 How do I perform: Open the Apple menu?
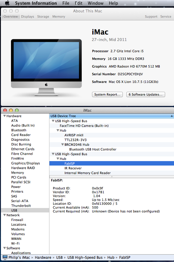pyautogui.click(x=7, y=3)
